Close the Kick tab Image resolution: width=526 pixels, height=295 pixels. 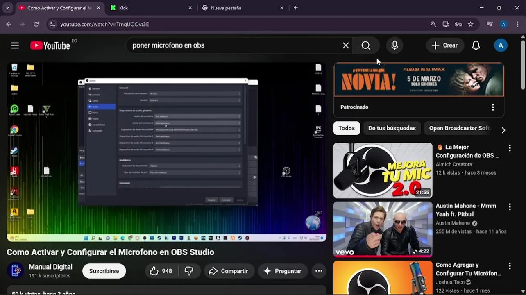tap(190, 8)
